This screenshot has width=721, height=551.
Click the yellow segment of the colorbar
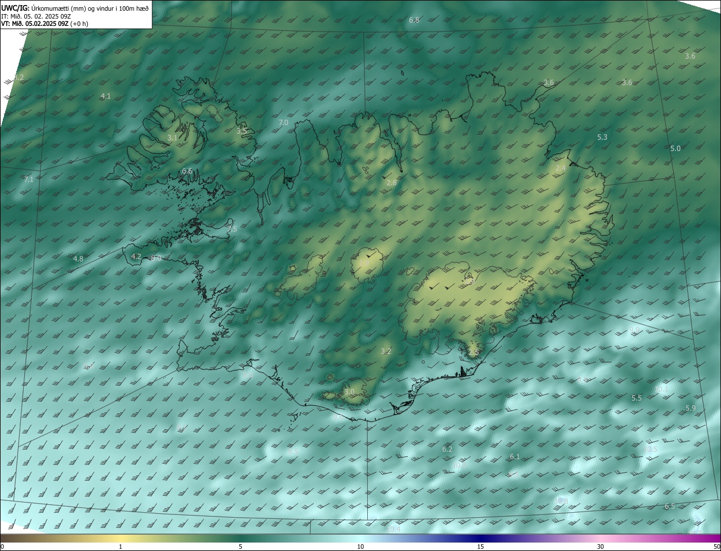point(121,538)
